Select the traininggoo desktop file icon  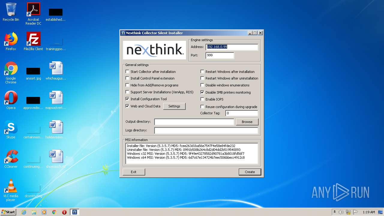[56, 43]
